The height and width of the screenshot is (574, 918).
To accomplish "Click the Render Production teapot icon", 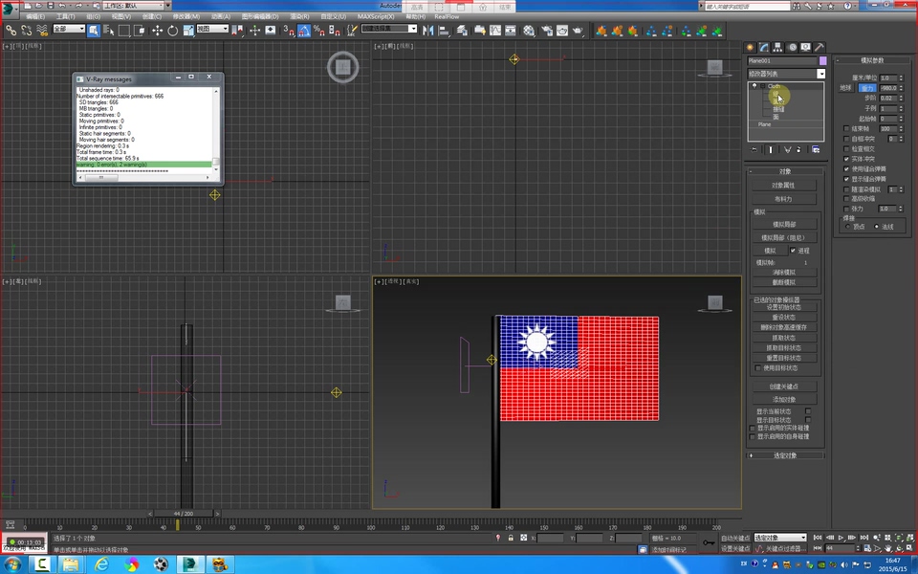I will tap(578, 31).
